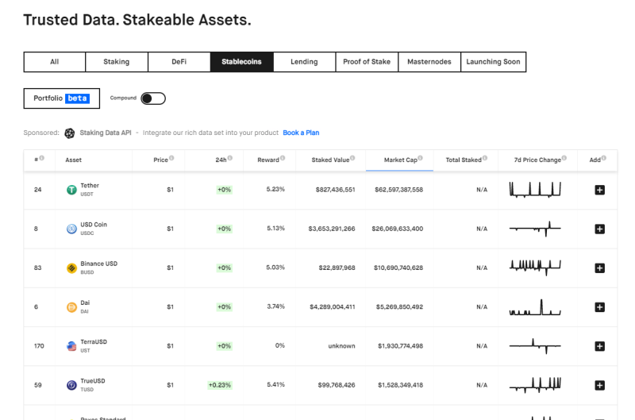The width and height of the screenshot is (635, 420).
Task: Click USD Coin market cap $26,069,633,400
Action: 398,229
